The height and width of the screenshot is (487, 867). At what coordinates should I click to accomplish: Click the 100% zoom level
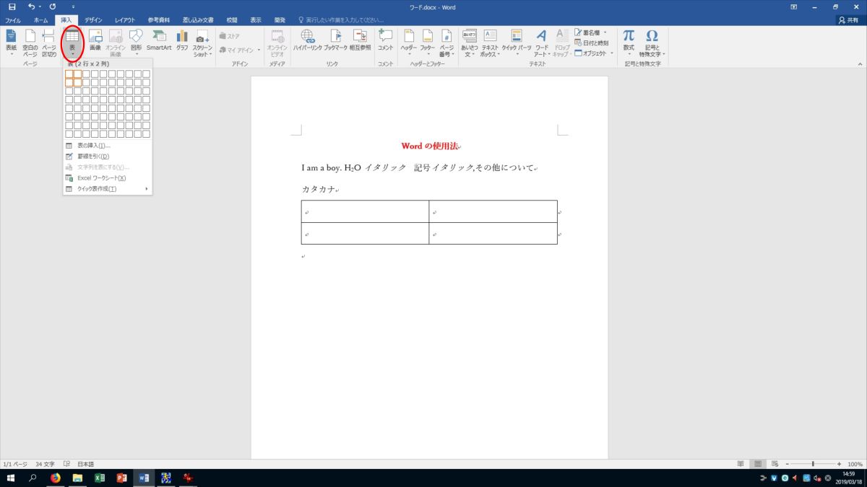click(x=855, y=464)
